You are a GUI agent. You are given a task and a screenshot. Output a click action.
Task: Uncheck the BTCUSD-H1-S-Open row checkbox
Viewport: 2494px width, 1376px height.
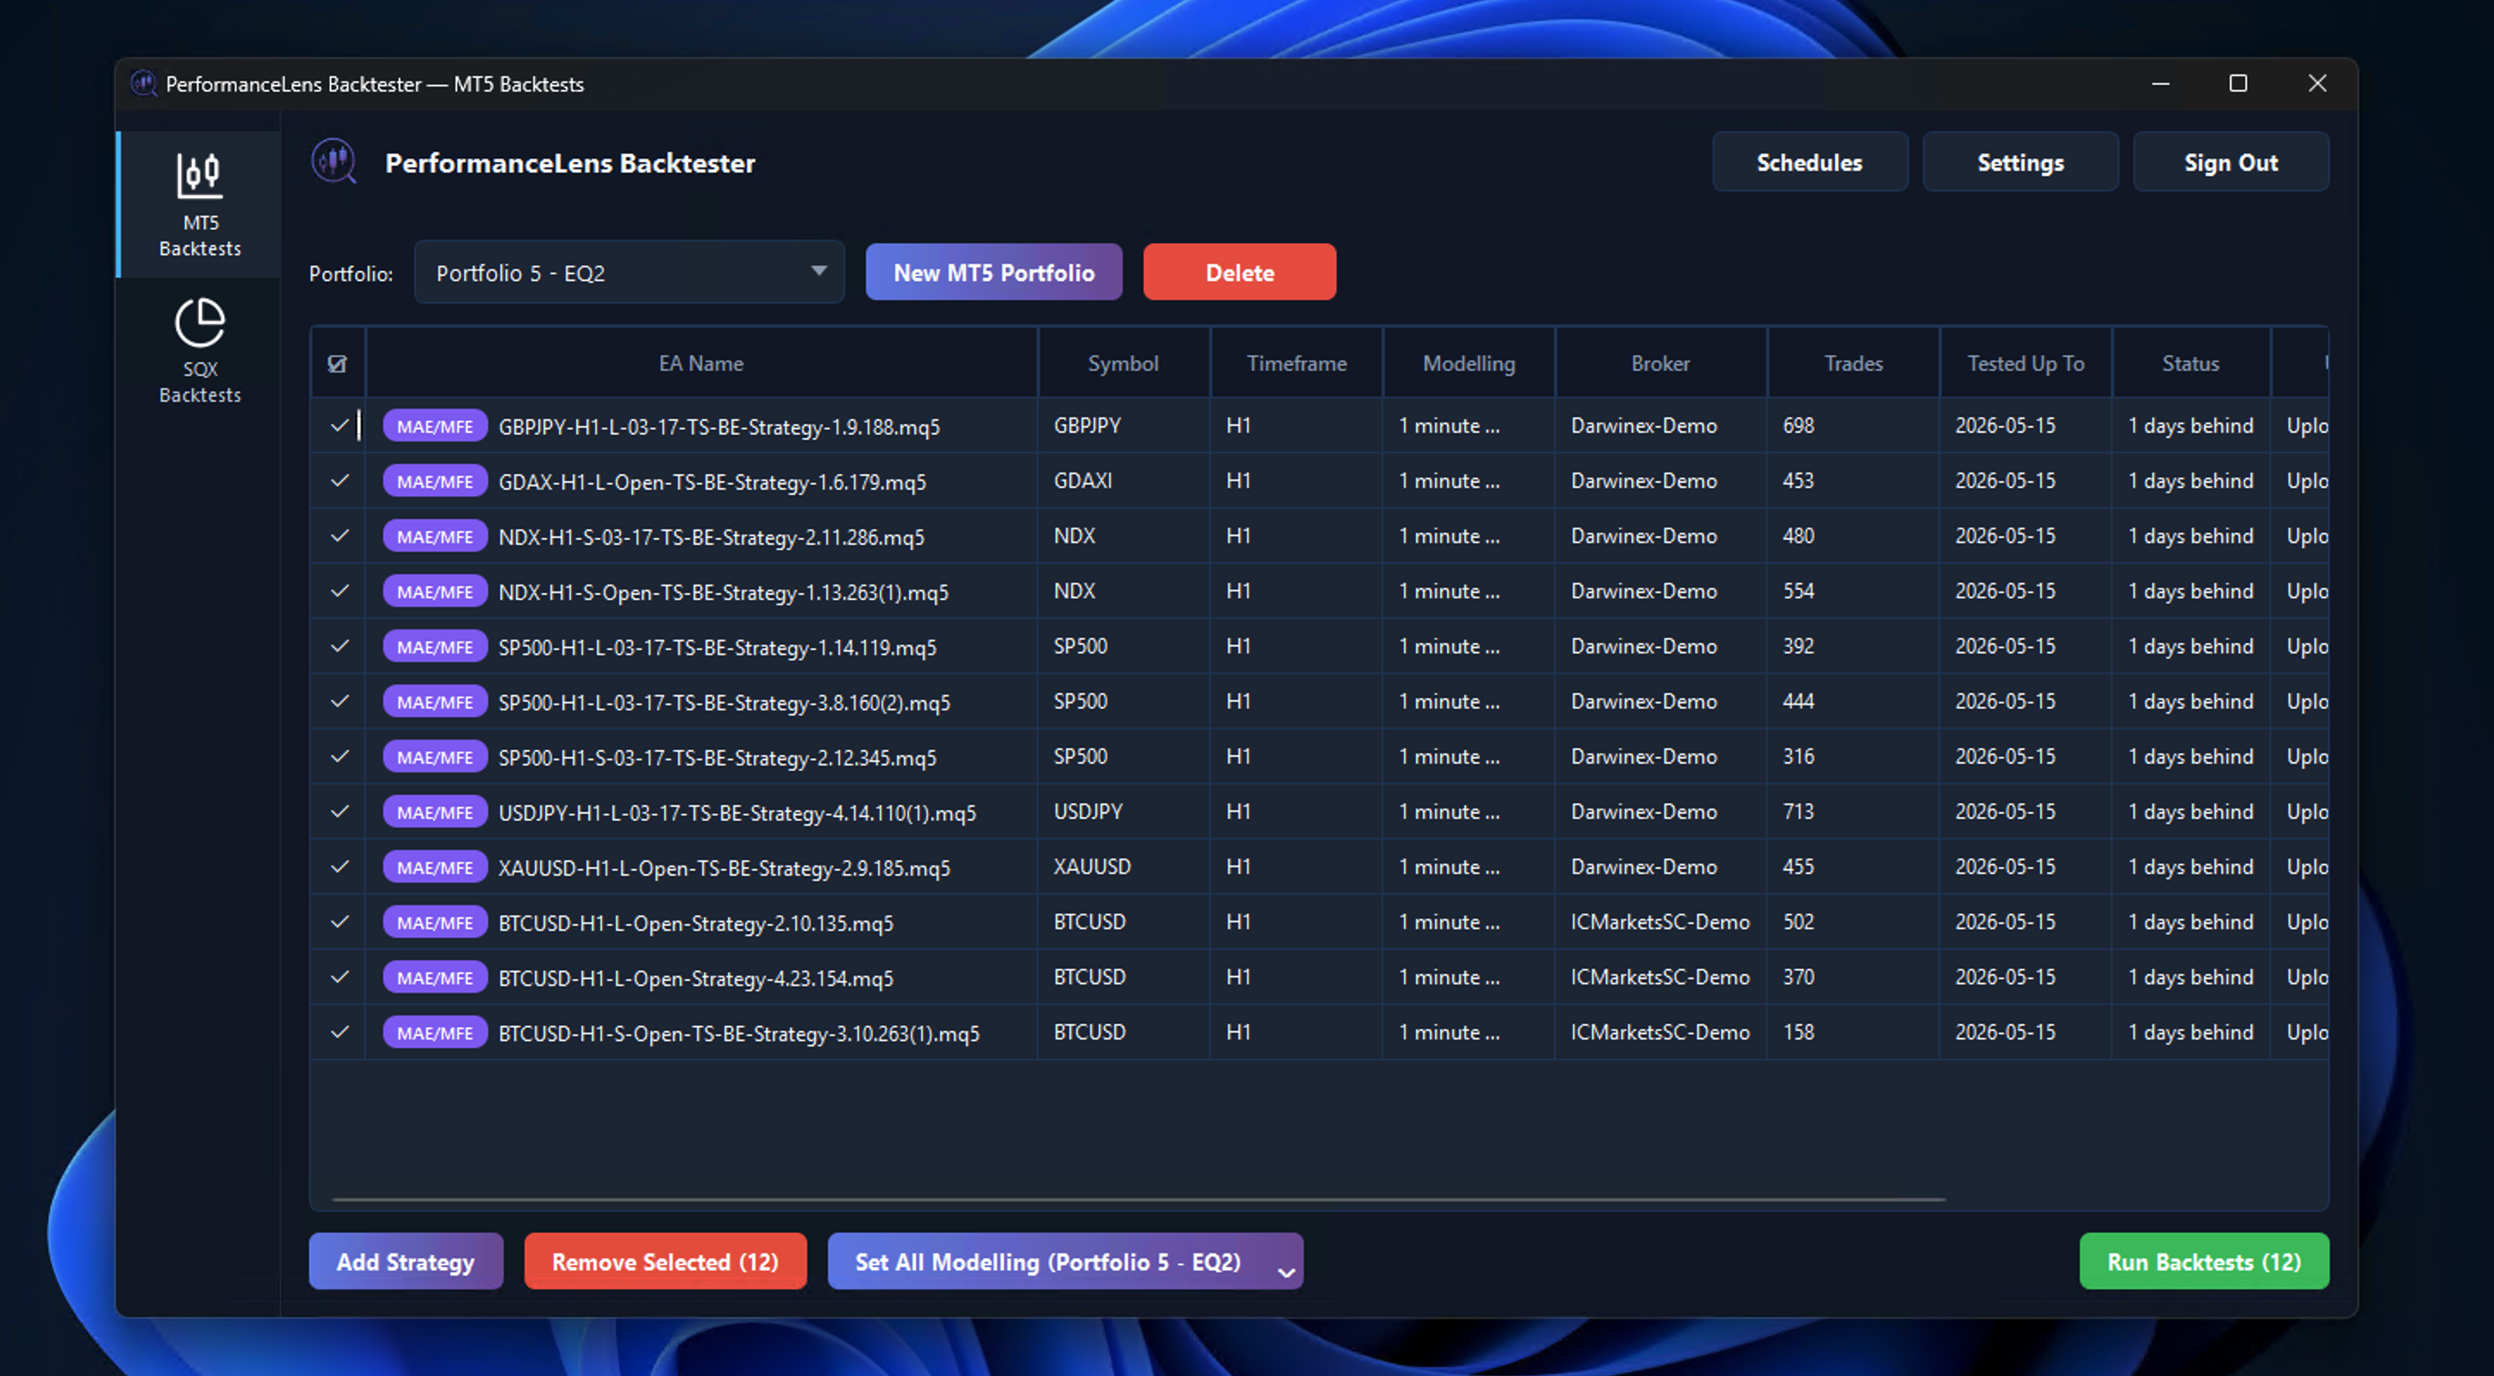tap(339, 1033)
